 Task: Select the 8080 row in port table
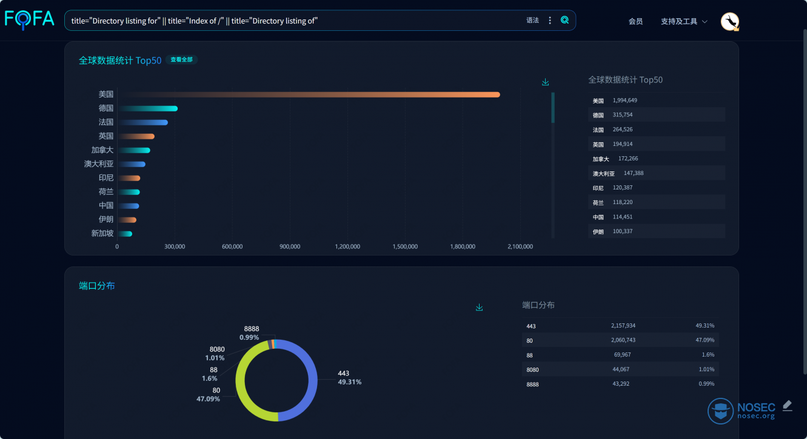click(x=620, y=369)
